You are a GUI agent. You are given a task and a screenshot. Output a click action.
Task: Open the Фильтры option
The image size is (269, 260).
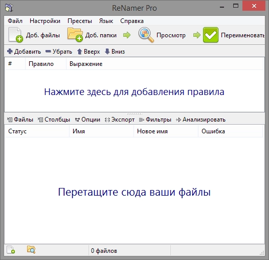pos(155,120)
